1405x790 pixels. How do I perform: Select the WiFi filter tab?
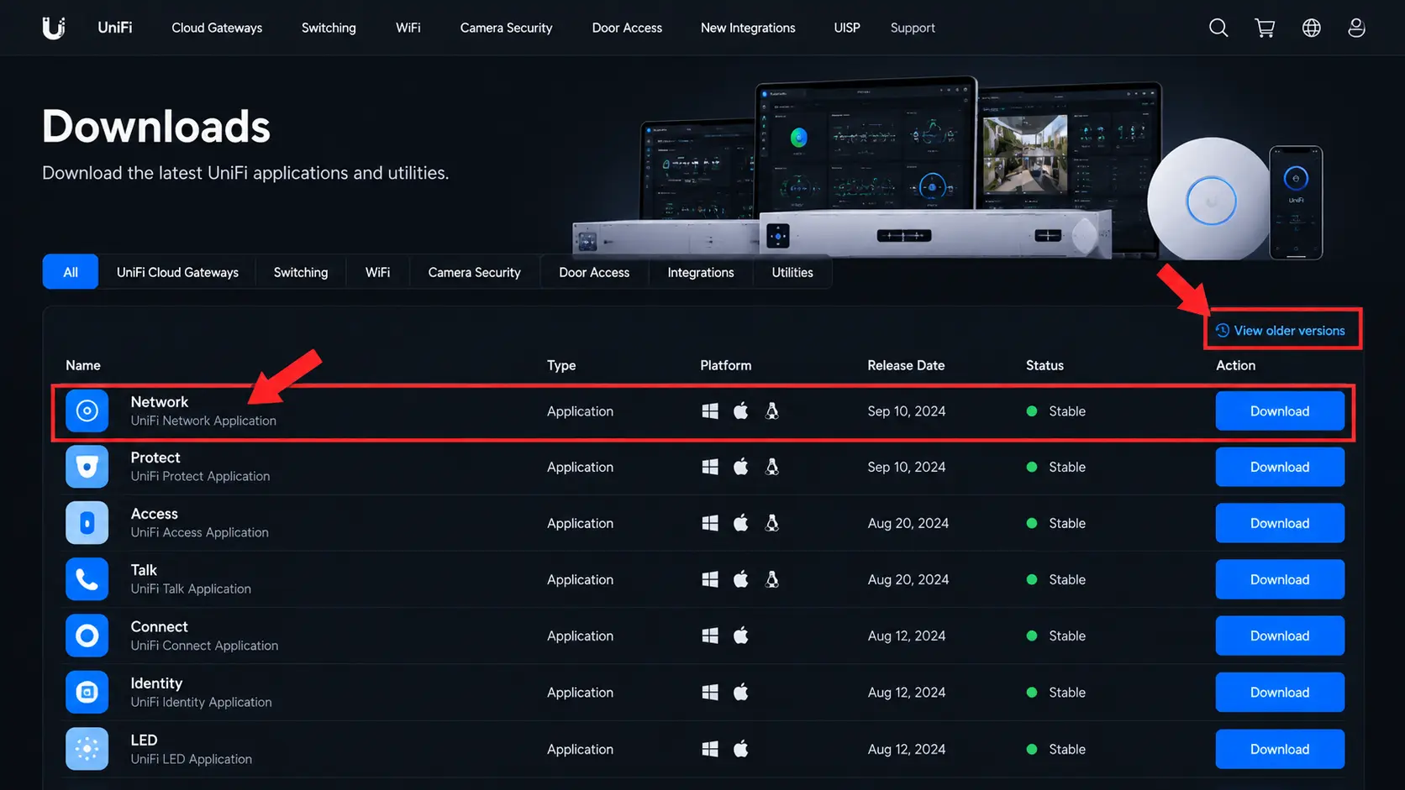pyautogui.click(x=377, y=272)
